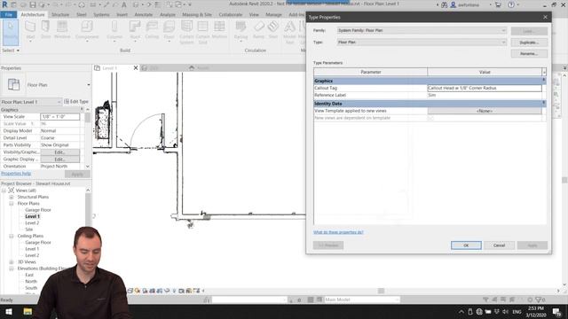Open the Systems ribbon tab
The width and height of the screenshot is (568, 319).
click(101, 14)
